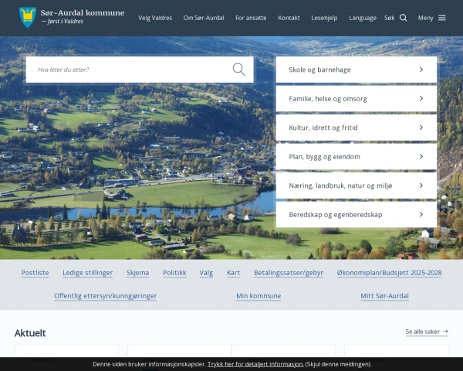This screenshot has width=463, height=371.
Task: Click the Sør-Aurdal kommune coat of arms logo
Action: point(28,17)
